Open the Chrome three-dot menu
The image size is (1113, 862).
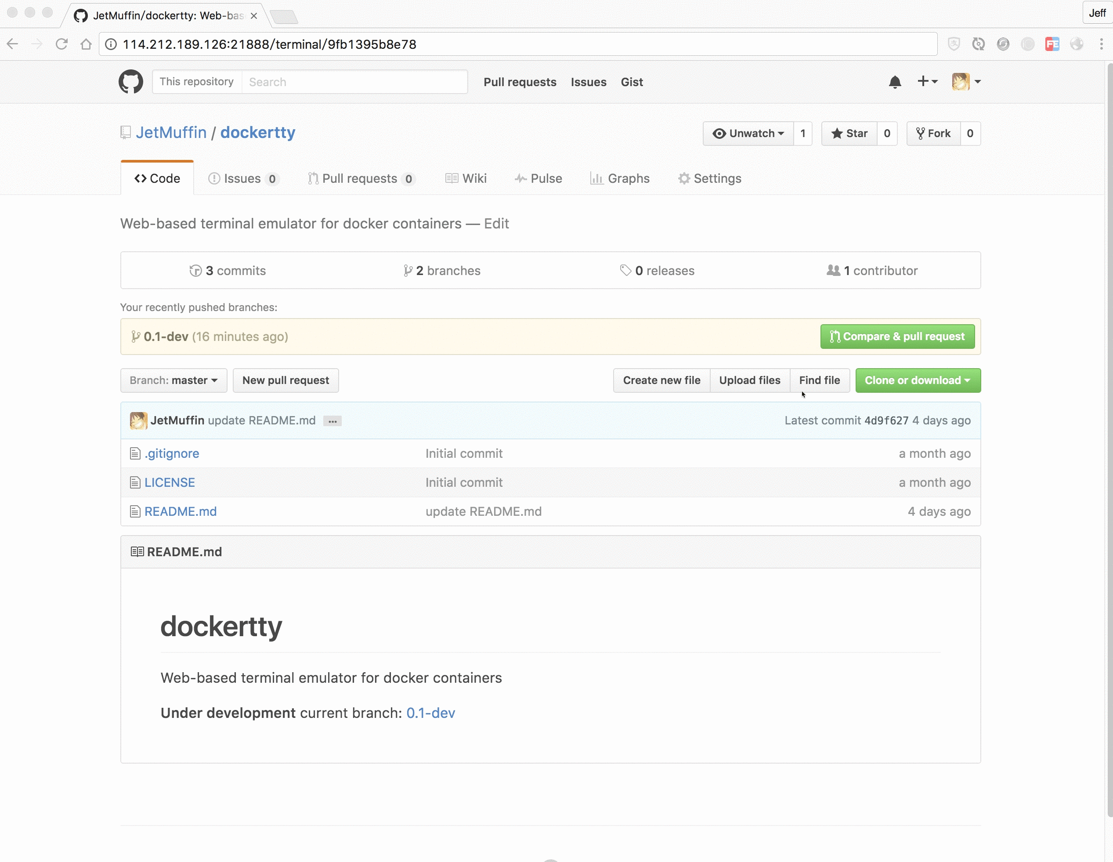click(1101, 44)
